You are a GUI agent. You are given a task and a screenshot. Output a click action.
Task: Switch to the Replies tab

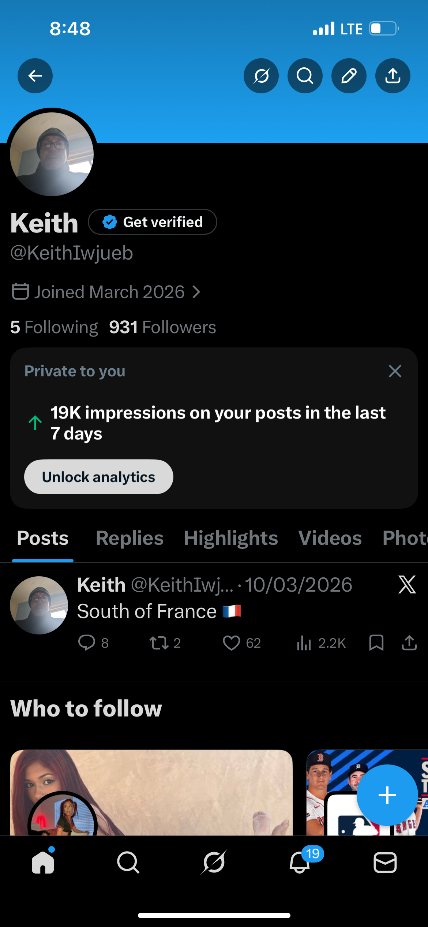coord(129,538)
